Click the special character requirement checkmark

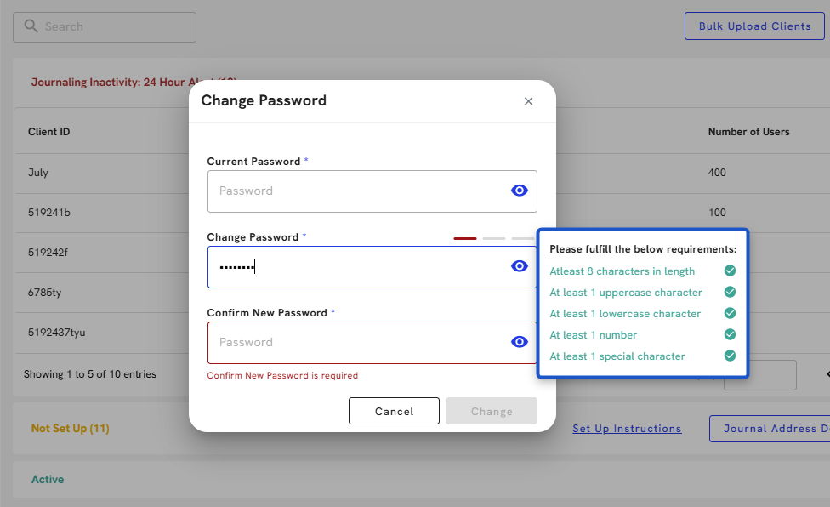(x=730, y=356)
